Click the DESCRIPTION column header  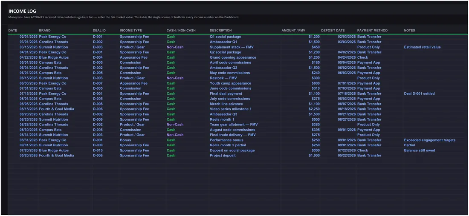[221, 31]
